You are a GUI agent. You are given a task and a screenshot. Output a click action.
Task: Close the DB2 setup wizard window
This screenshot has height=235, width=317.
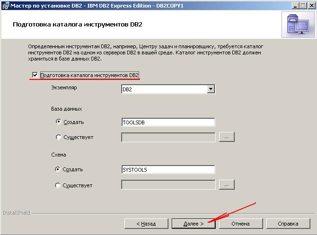311,6
